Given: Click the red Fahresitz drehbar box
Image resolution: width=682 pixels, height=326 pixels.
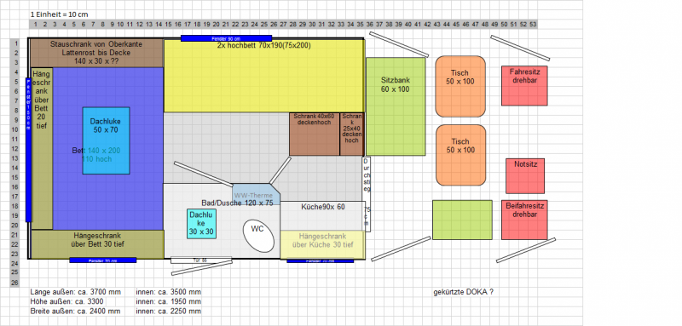Looking at the screenshot, I should click(x=524, y=85).
